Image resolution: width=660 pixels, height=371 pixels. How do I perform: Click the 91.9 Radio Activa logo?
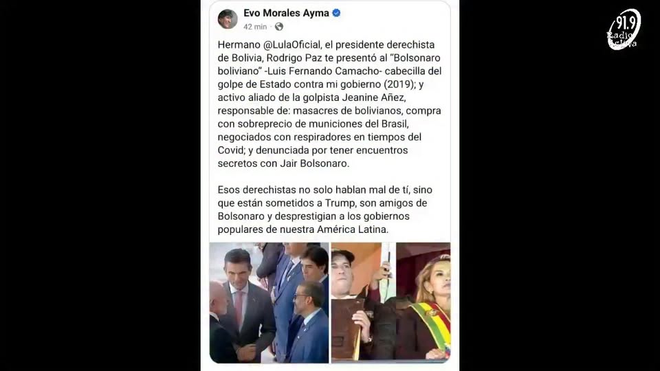coord(624,30)
